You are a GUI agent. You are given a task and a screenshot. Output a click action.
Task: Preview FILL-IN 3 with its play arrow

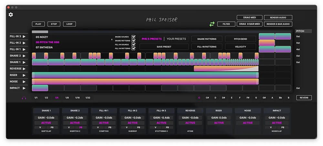pos(24,36)
